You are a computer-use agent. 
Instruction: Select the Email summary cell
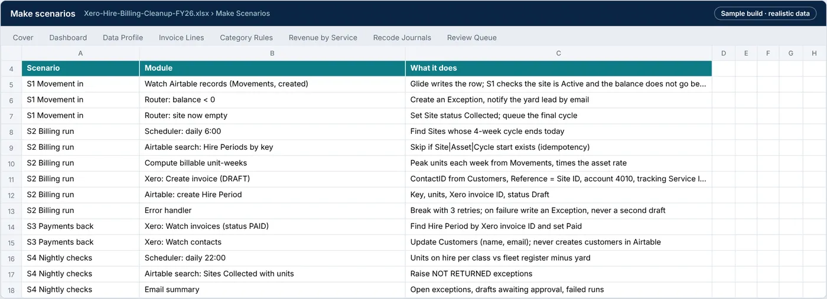point(272,290)
